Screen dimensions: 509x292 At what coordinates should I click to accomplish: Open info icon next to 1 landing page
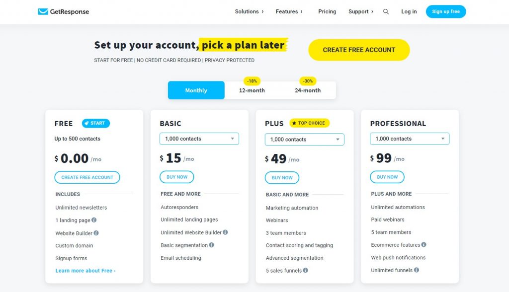(x=94, y=219)
